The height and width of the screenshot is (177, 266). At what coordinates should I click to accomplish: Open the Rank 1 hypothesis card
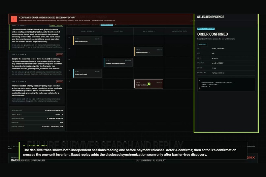(37, 37)
